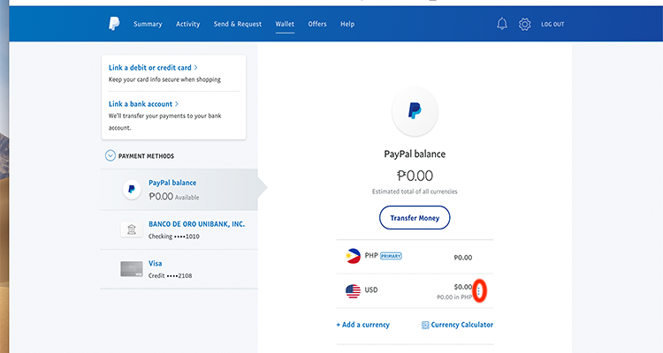Click the Philippine flag icon beside PHP
The image size is (663, 353).
coord(353,256)
